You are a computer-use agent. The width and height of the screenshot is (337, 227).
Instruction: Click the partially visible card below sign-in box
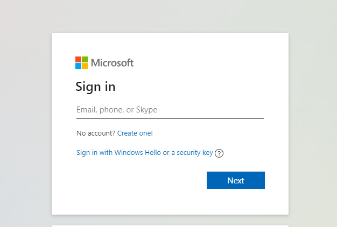(x=170, y=226)
